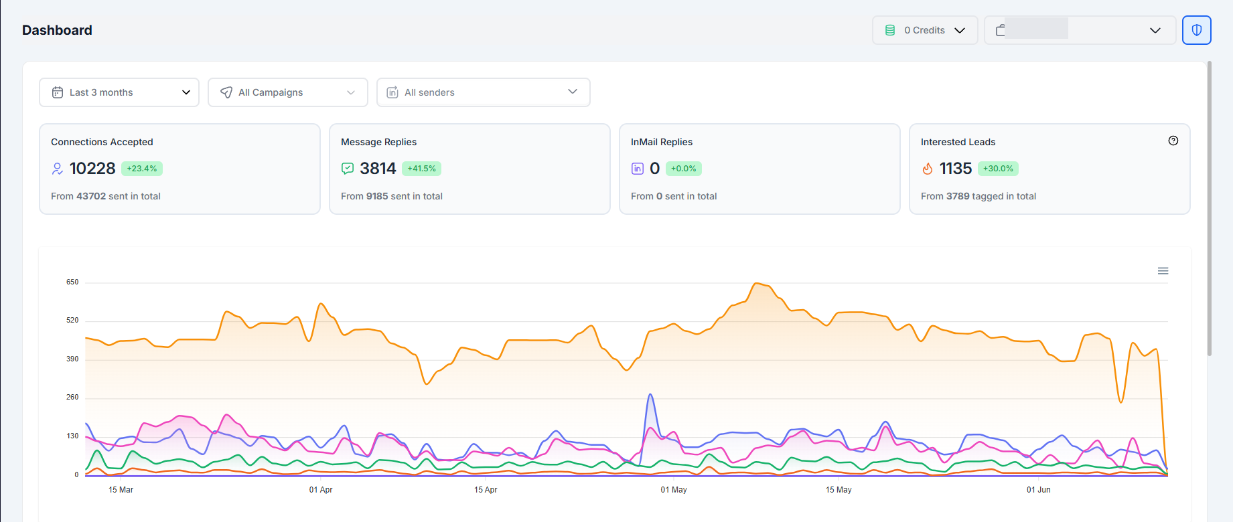The height and width of the screenshot is (522, 1233).
Task: Click the 15 Mar axis label
Action: pyautogui.click(x=121, y=490)
